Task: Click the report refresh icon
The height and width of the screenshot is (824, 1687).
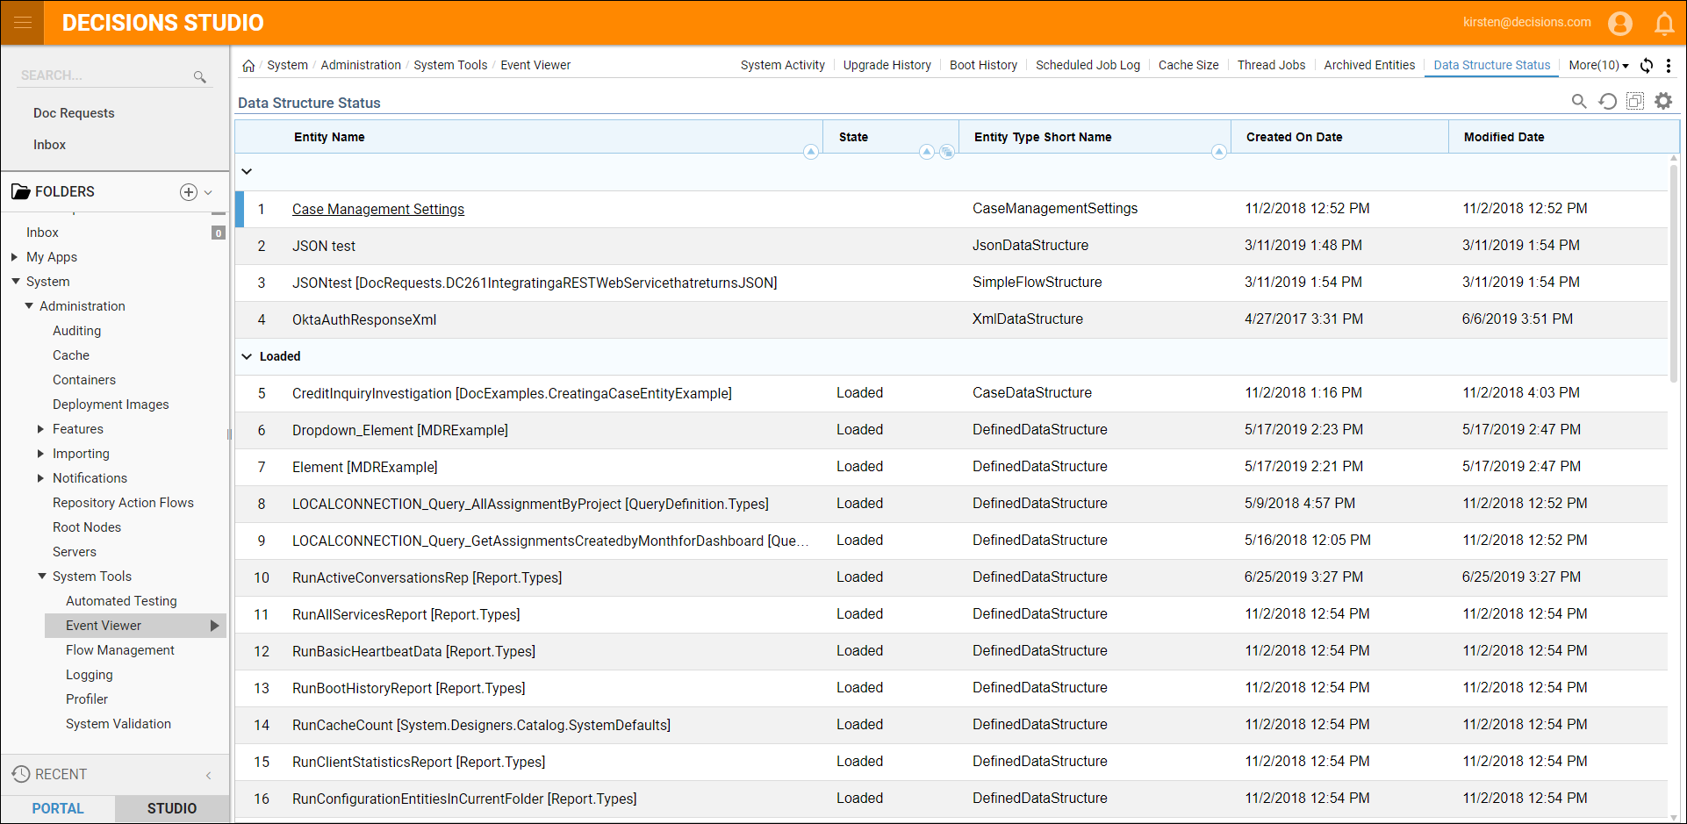Action: (1607, 102)
